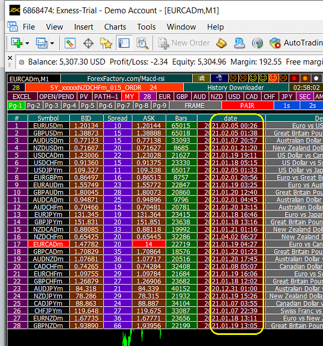Select the active Pg-1 tab
The height and width of the screenshot is (346, 323).
(16, 106)
